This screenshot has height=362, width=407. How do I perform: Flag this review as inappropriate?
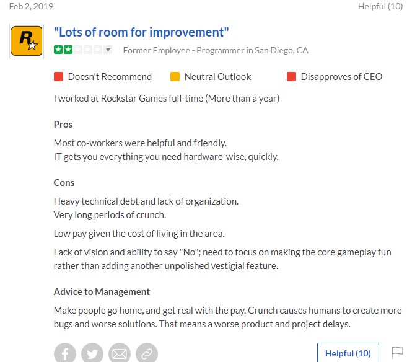(397, 352)
